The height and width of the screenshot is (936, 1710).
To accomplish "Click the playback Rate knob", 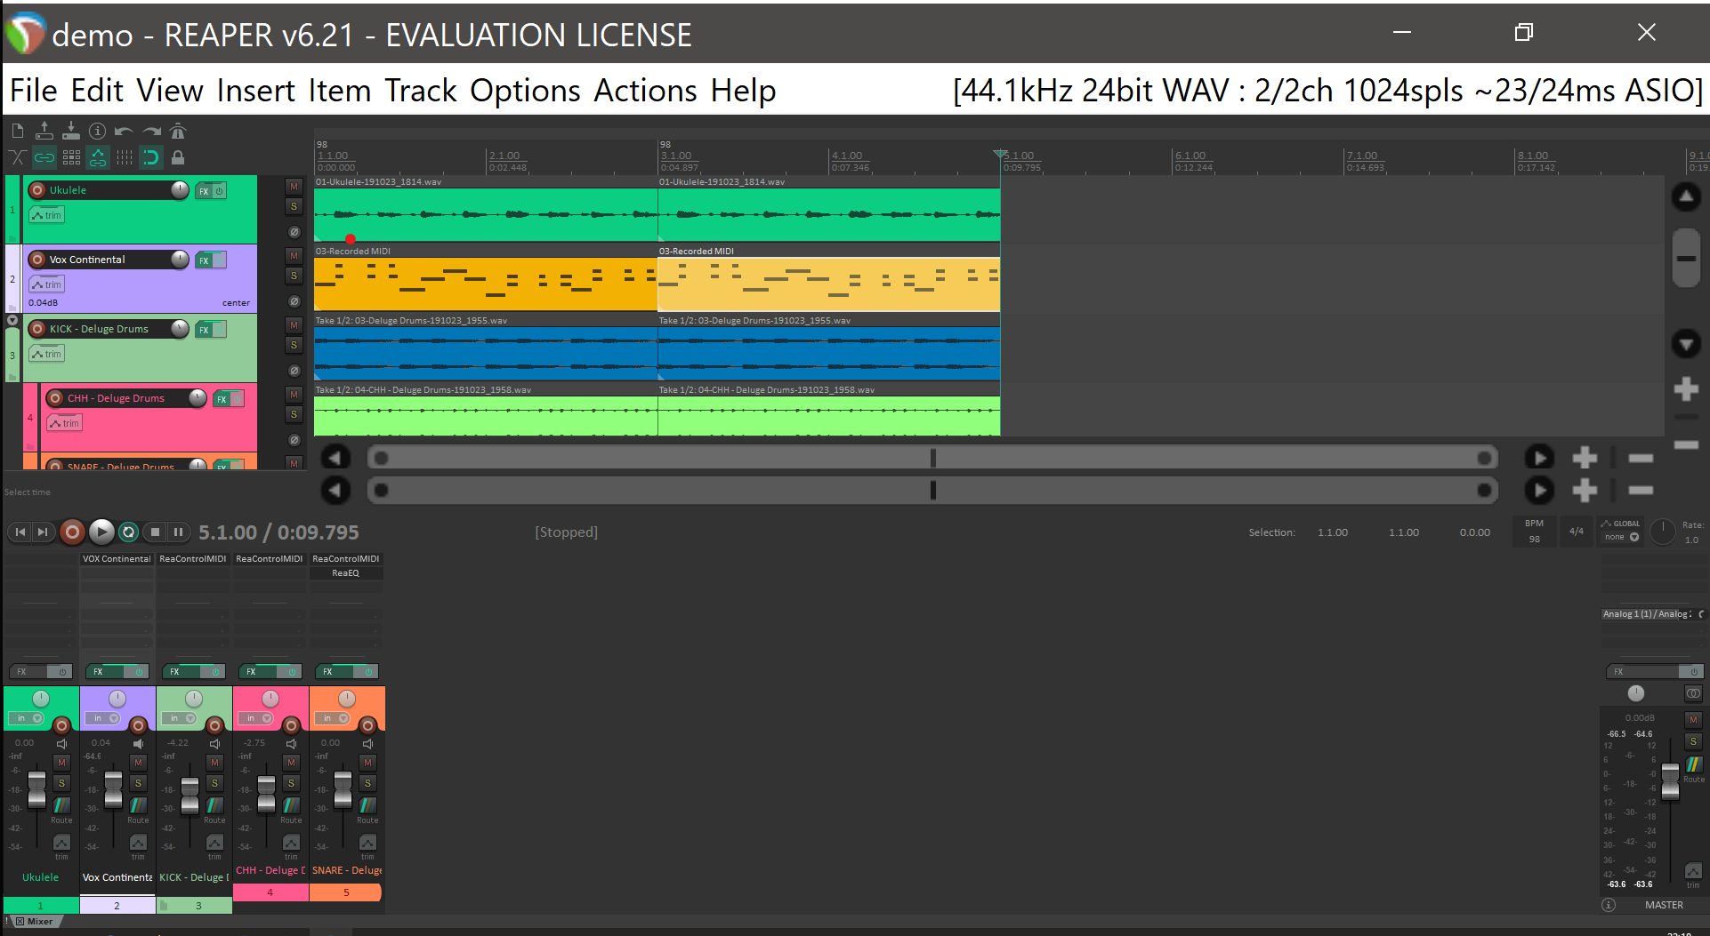I will point(1662,532).
